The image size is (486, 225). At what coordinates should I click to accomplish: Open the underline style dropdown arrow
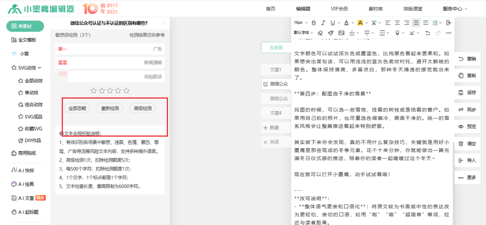pos(338,22)
